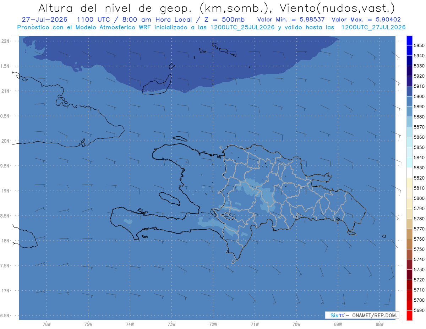Click the '5690' colorbar value
This screenshot has width=426, height=329.
[419, 310]
